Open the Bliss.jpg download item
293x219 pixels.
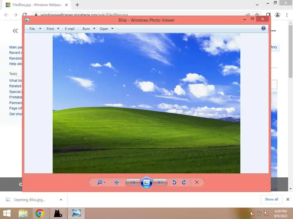click(x=29, y=200)
